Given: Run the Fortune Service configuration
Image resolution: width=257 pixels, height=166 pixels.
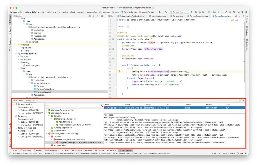Looking at the screenshot, I should [192, 12].
